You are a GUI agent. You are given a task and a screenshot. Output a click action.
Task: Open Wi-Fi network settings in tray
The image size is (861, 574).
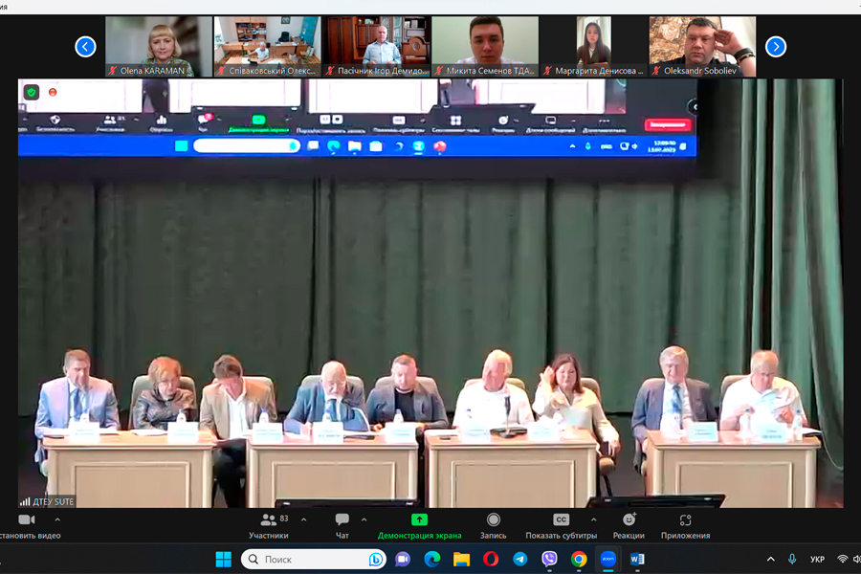(842, 559)
